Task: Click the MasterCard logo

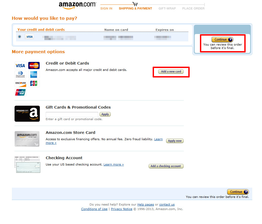Action: pyautogui.click(x=34, y=66)
